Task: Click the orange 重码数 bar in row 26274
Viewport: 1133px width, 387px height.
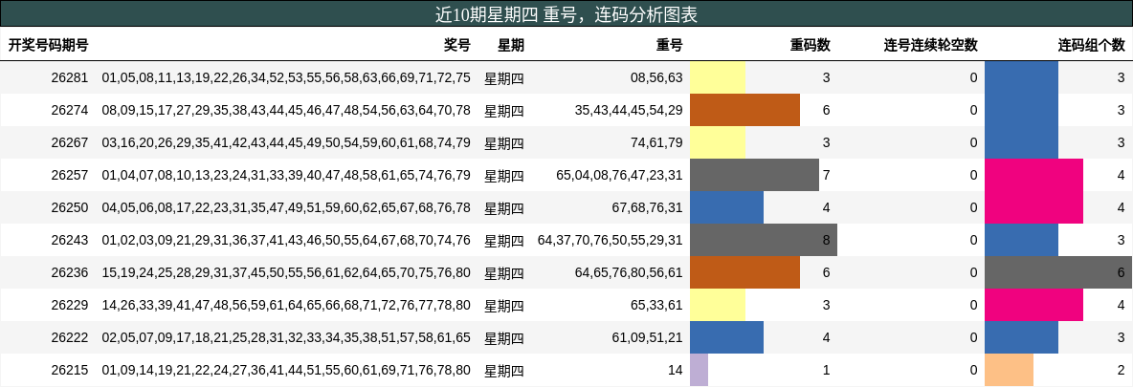Action: 745,110
